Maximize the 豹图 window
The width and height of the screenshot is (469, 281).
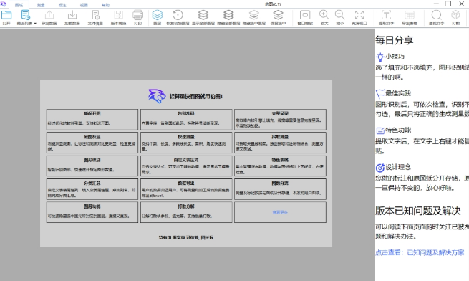[x=448, y=4]
